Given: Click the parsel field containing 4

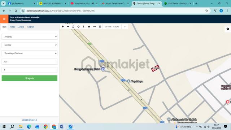Looking at the screenshot, I should coord(30,70).
